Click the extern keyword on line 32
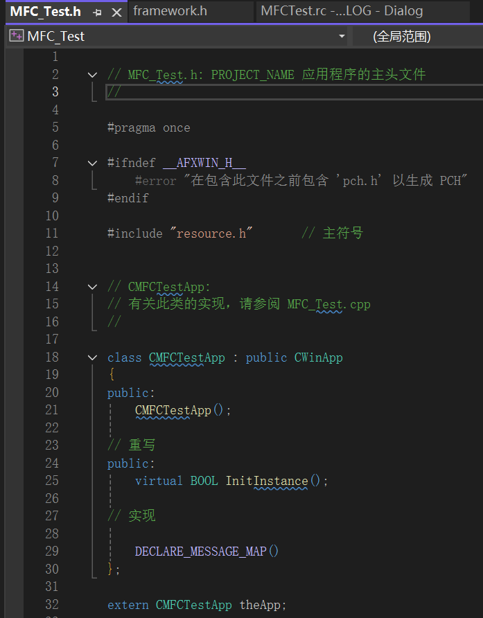This screenshot has width=483, height=618. 128,605
